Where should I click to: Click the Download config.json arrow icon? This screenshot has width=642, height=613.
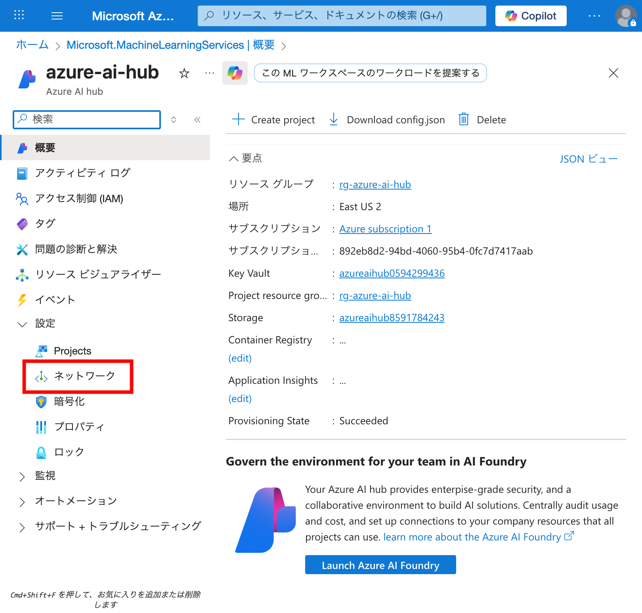click(334, 119)
